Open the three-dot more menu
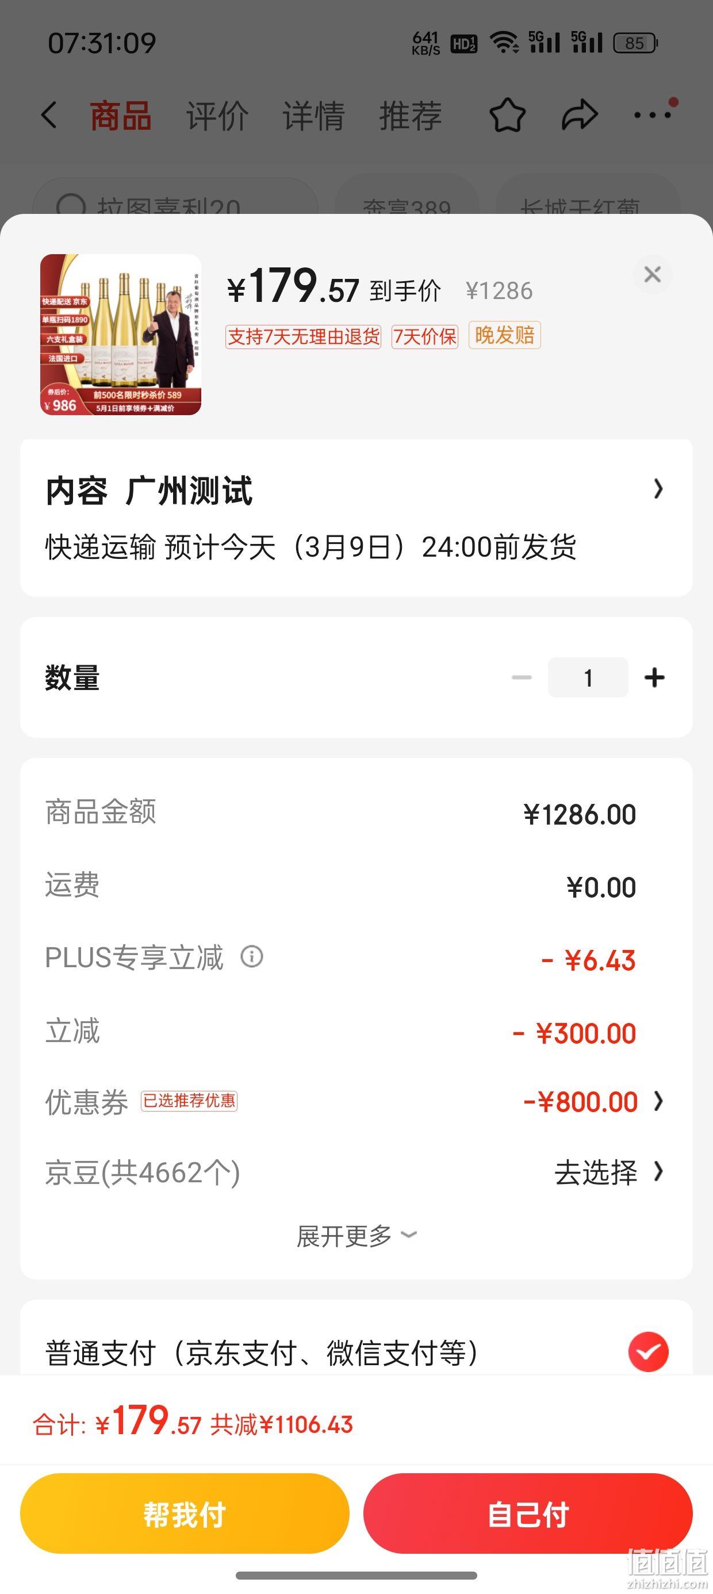 coord(653,114)
